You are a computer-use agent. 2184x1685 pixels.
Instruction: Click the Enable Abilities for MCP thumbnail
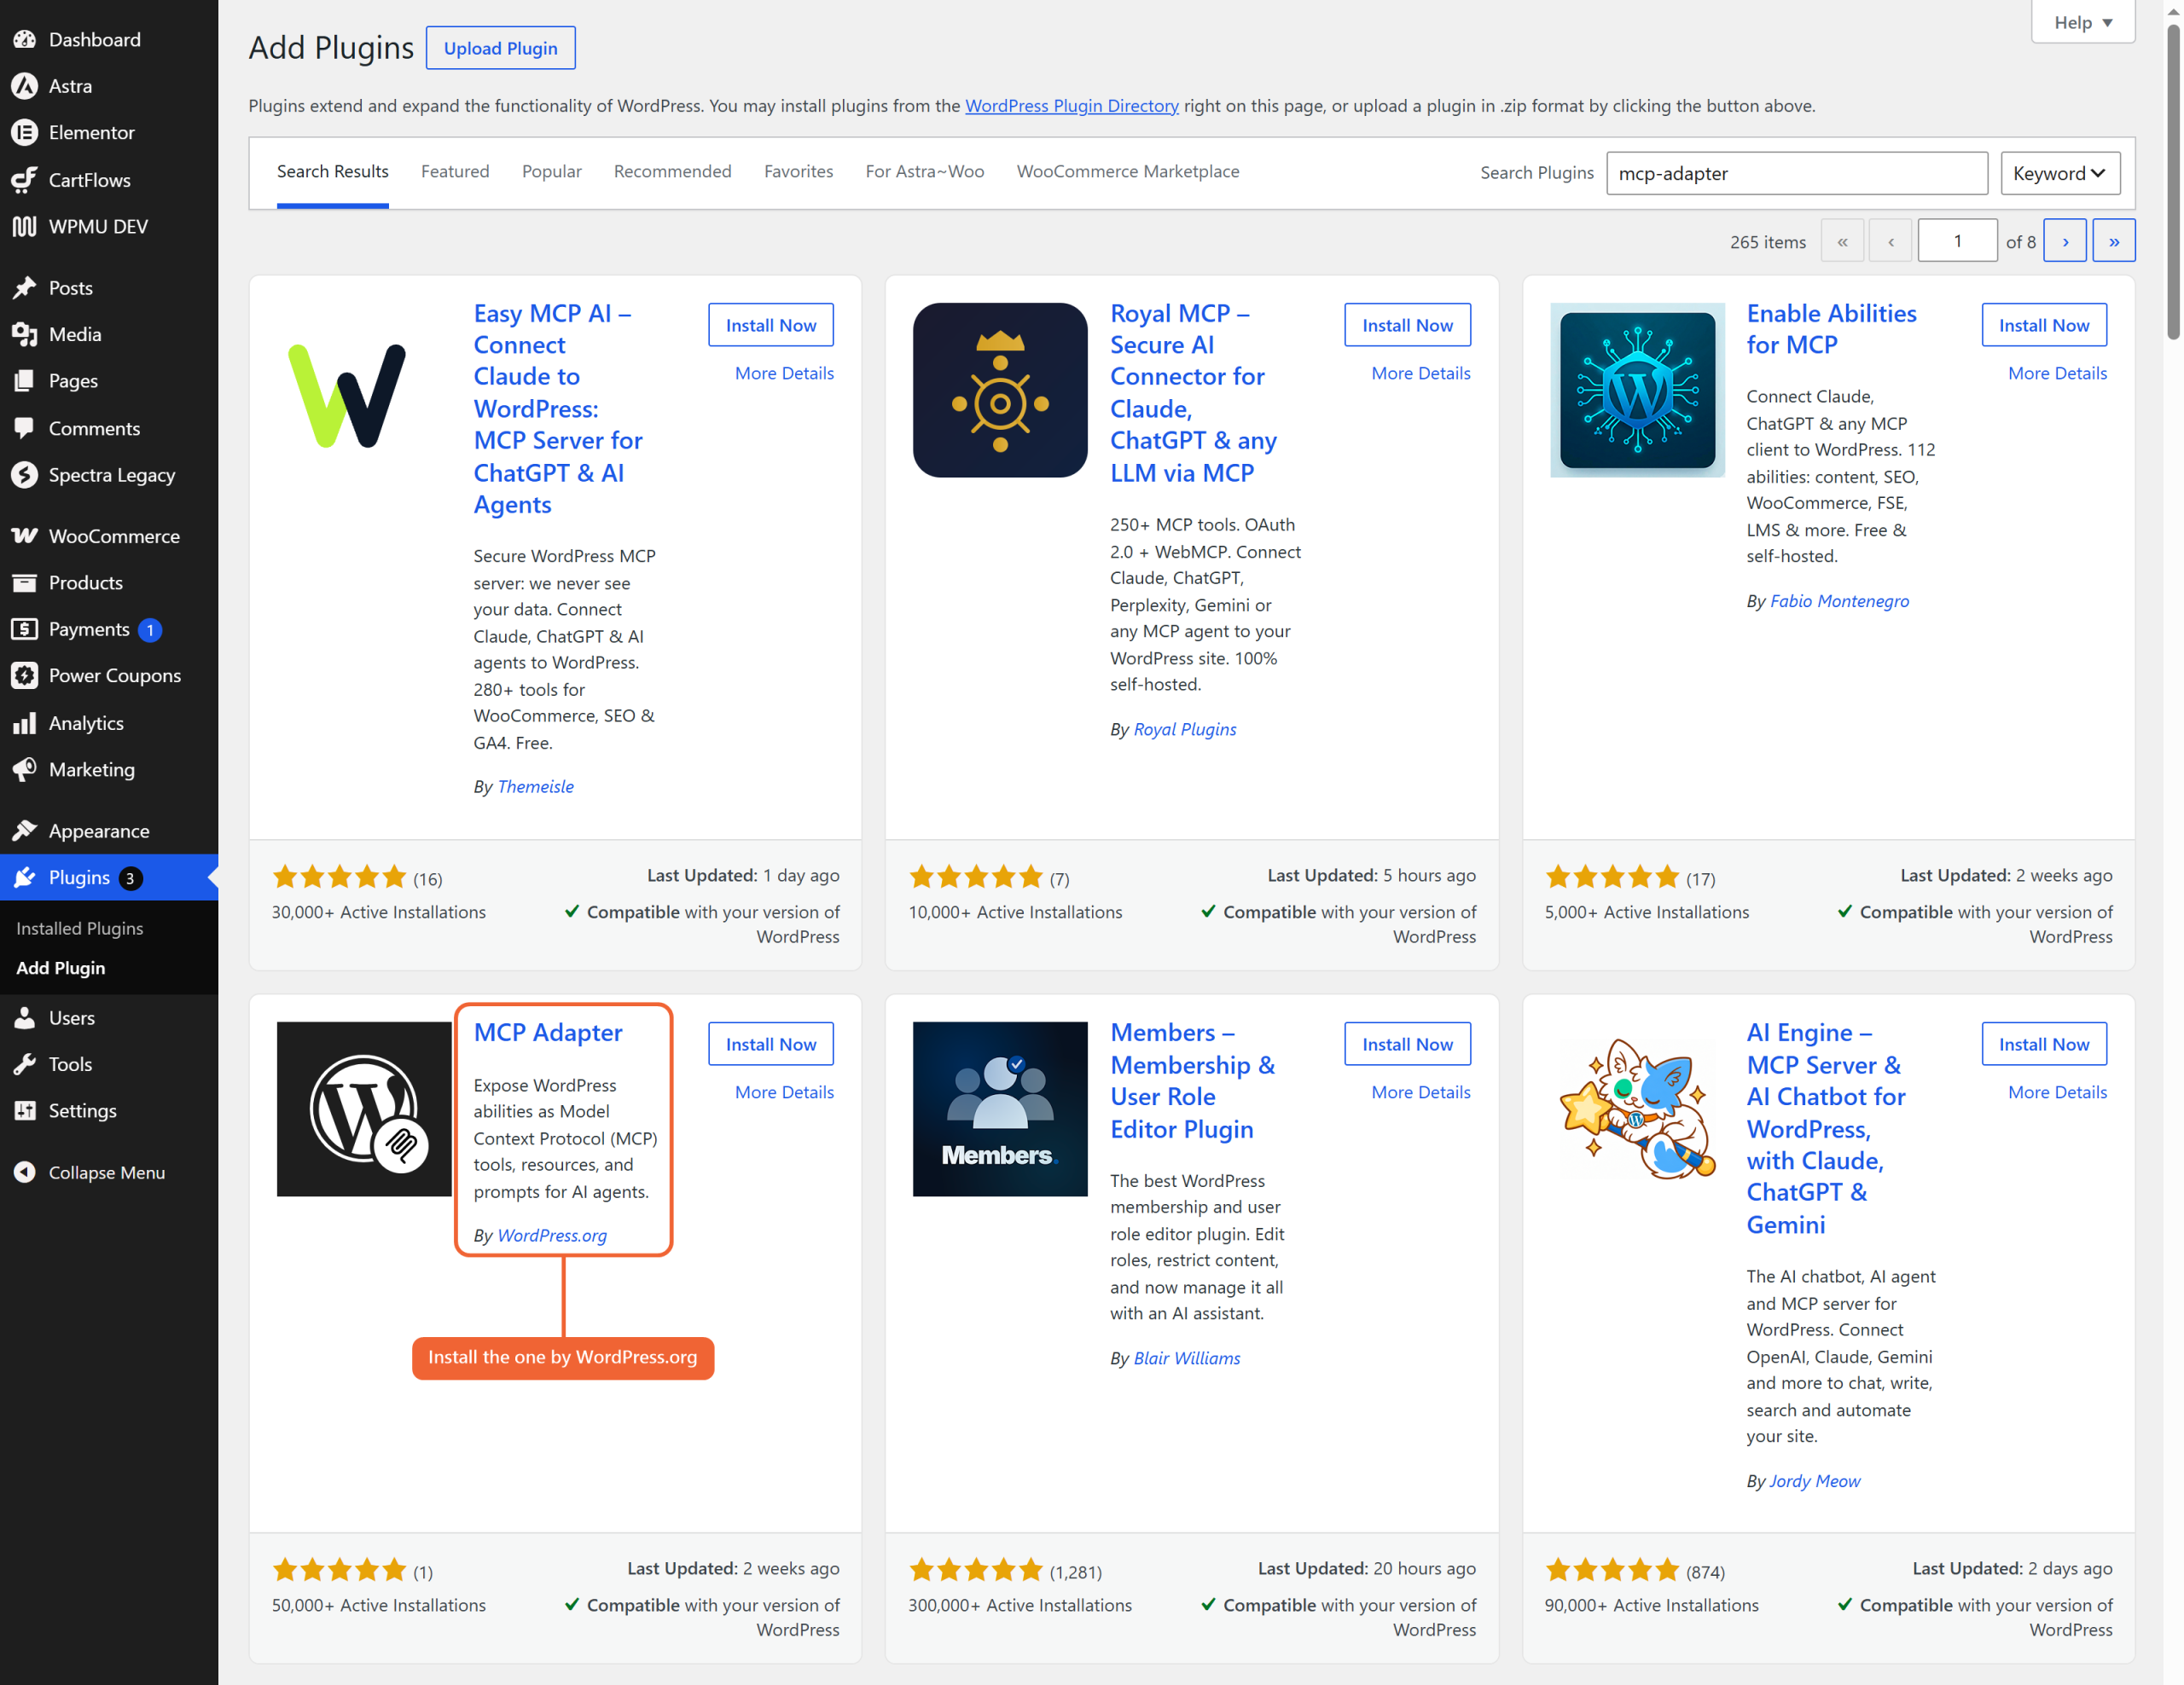[x=1637, y=390]
